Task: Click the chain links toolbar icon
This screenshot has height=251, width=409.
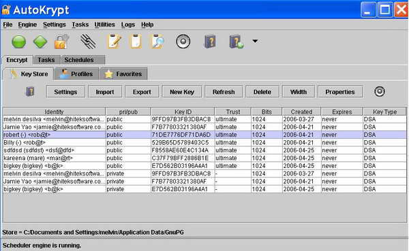Action: point(88,41)
